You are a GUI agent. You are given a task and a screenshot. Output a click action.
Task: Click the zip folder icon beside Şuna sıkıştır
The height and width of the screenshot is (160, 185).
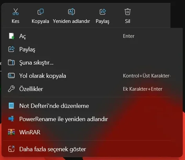coord(11,62)
